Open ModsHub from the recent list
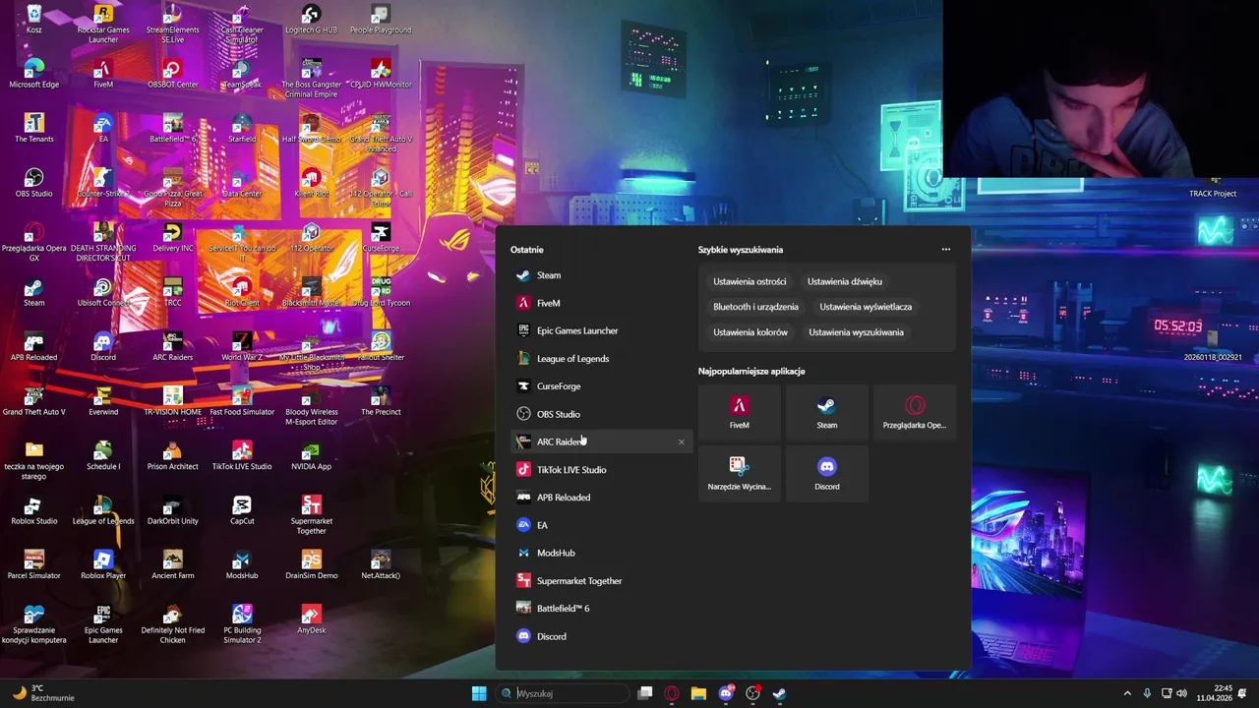 [601, 553]
